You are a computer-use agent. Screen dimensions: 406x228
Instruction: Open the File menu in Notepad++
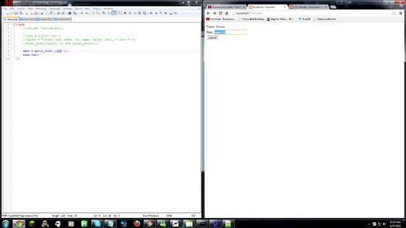click(x=5, y=8)
